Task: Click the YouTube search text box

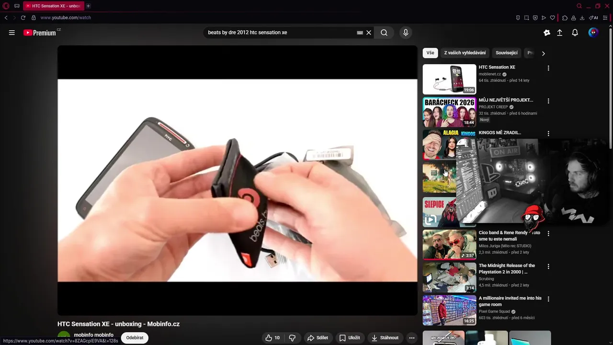Action: 280,33
